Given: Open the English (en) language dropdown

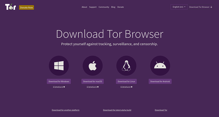Looking at the screenshot, I should click(179, 7).
